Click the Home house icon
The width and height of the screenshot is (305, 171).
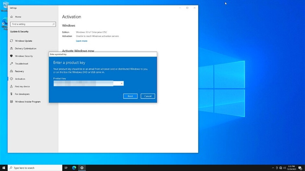11,17
